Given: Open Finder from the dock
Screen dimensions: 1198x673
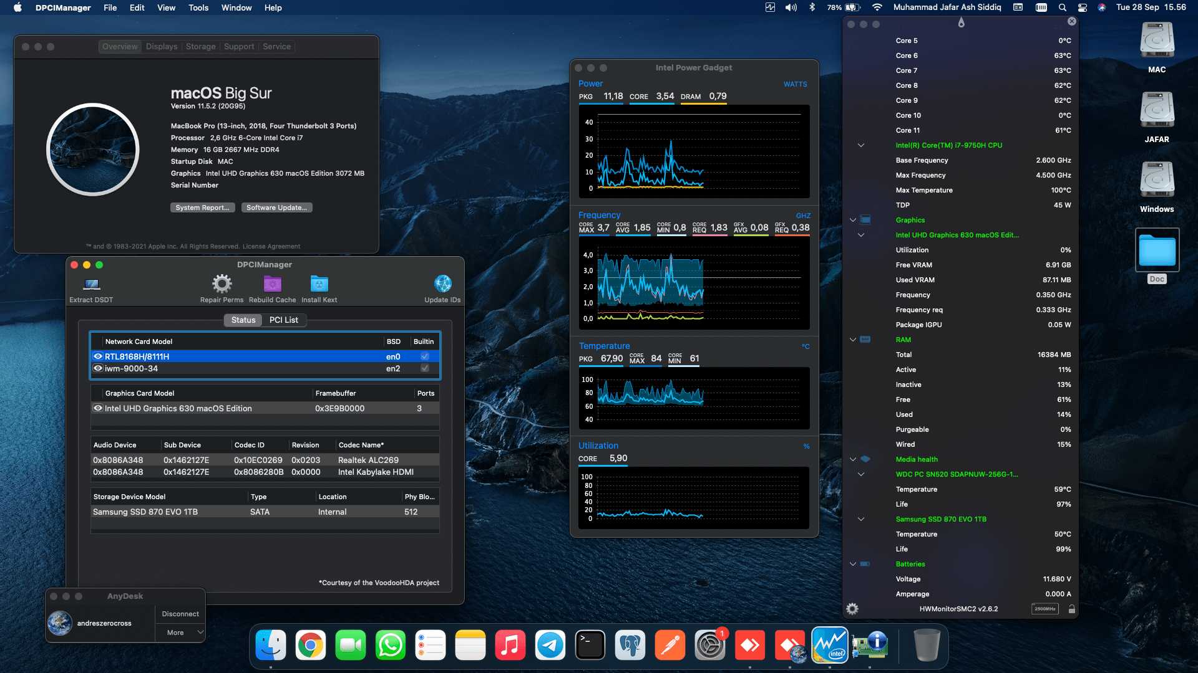Looking at the screenshot, I should coord(271,645).
